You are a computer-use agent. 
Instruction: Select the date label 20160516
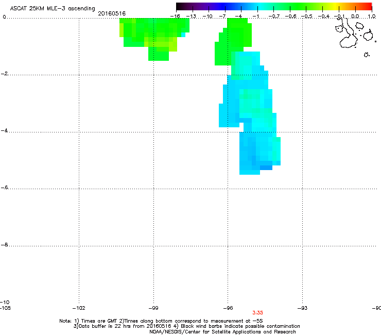[x=112, y=13]
